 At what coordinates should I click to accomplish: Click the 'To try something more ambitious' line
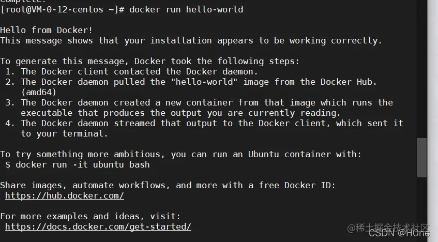[x=181, y=154]
